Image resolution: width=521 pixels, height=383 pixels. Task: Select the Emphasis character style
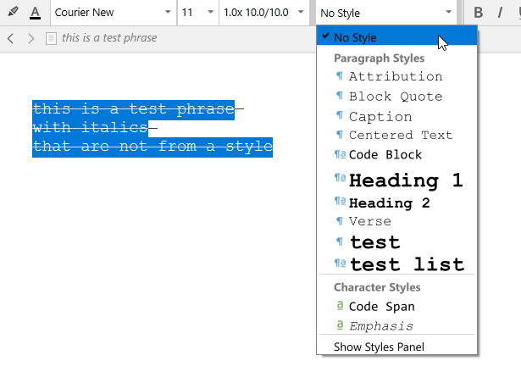tap(380, 326)
